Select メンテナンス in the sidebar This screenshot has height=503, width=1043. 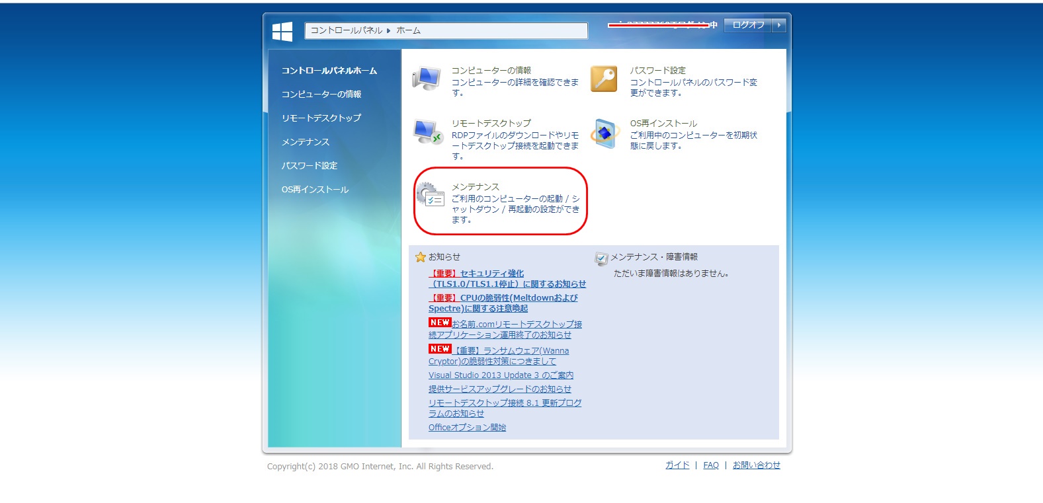coord(306,142)
